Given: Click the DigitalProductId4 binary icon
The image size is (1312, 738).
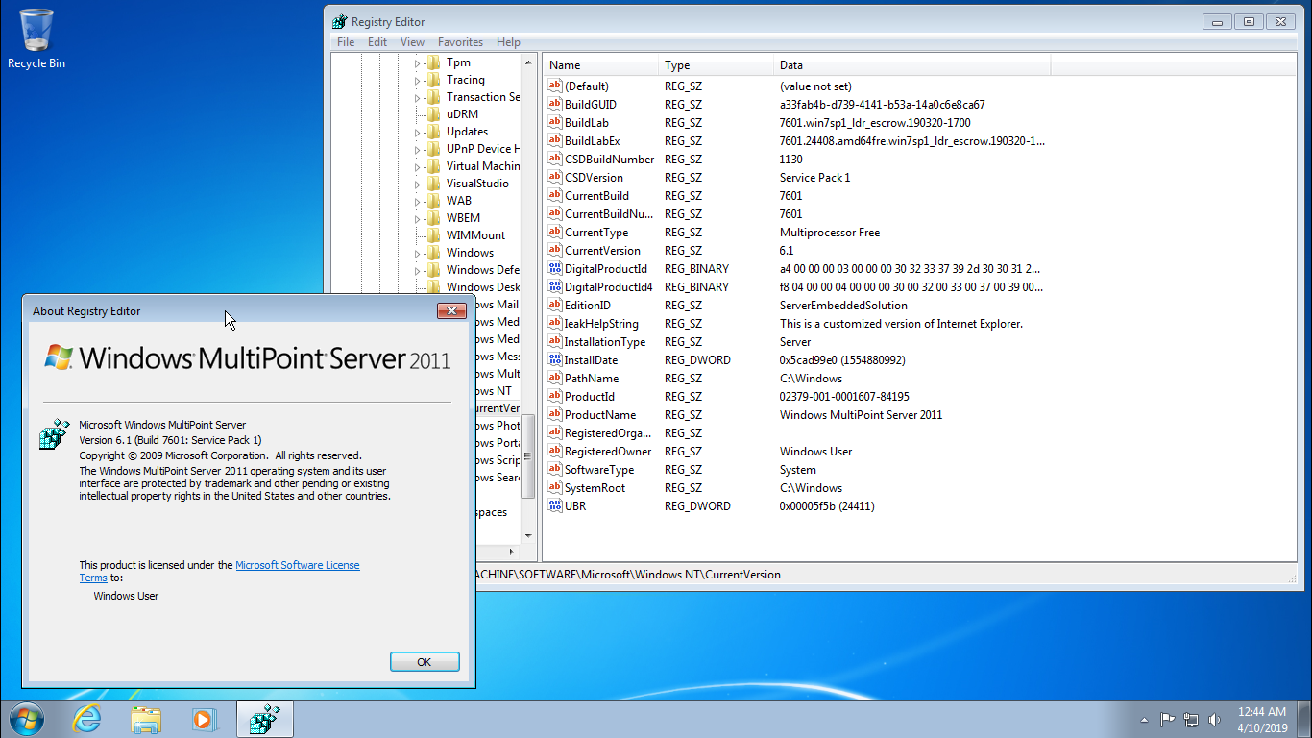Looking at the screenshot, I should tap(554, 286).
